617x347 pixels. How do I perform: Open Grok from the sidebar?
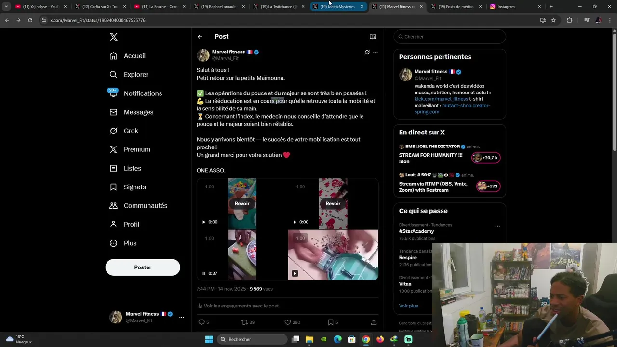pyautogui.click(x=124, y=131)
